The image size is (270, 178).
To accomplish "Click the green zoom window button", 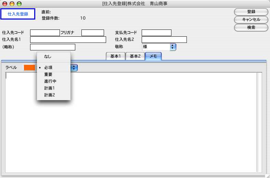I will tap(19, 4).
